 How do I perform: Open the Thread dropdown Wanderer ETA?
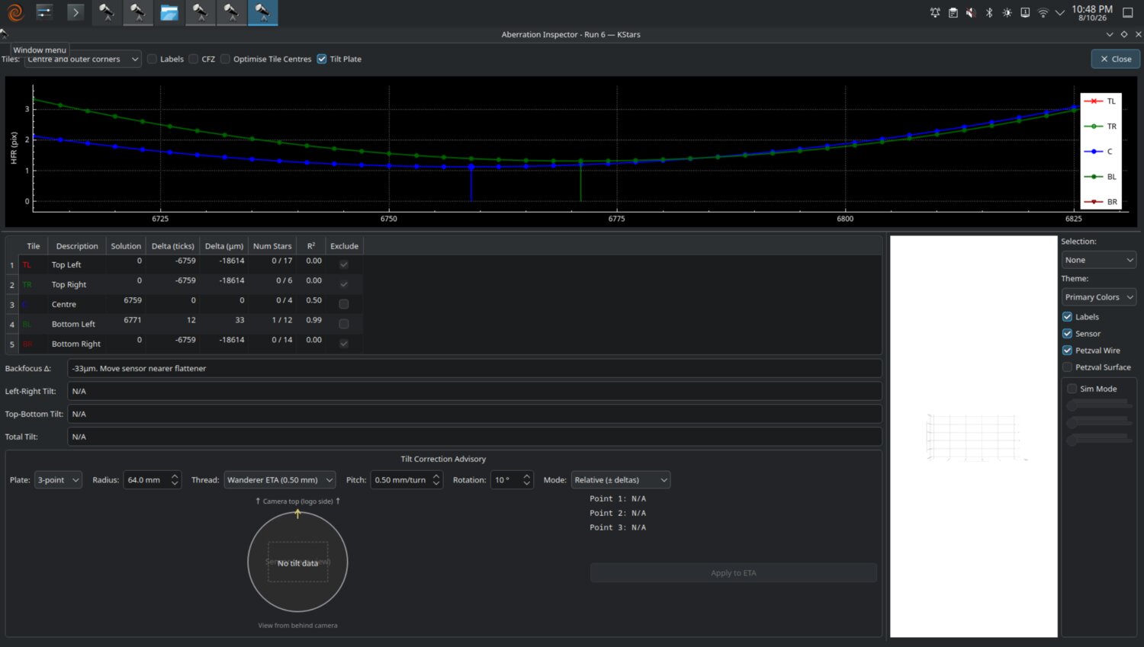[x=280, y=480]
